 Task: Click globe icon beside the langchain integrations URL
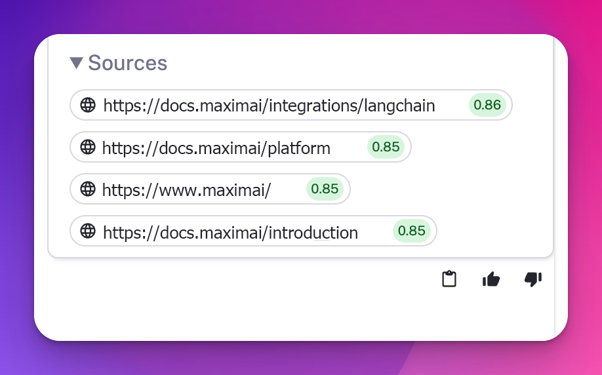88,105
